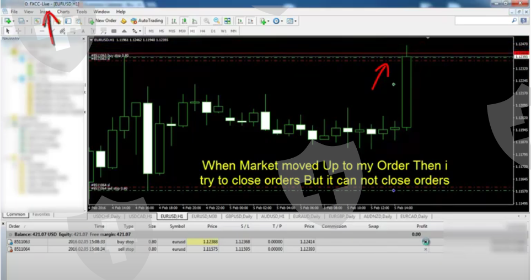The height and width of the screenshot is (280, 531).
Task: Expand the new chart dropdown arrow
Action: click(14, 21)
